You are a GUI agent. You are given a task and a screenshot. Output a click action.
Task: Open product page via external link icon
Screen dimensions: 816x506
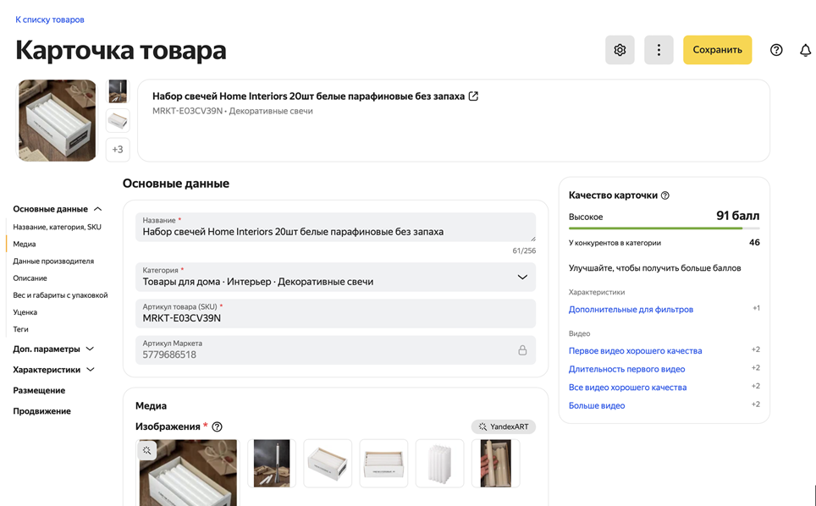click(x=473, y=96)
